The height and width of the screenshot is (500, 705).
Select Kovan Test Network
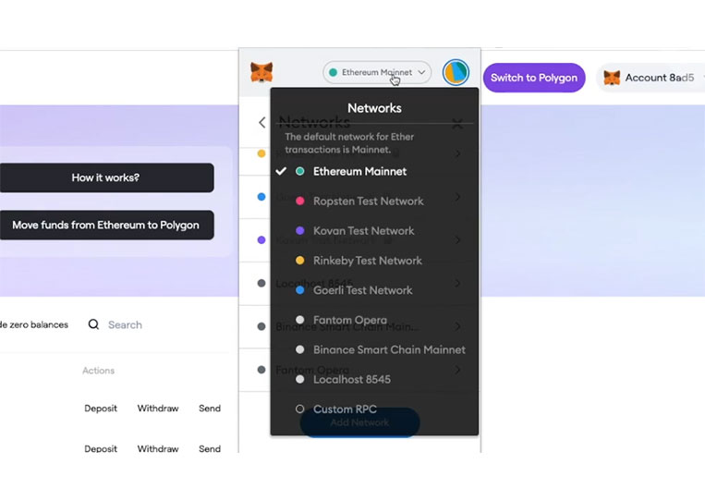tap(374, 231)
